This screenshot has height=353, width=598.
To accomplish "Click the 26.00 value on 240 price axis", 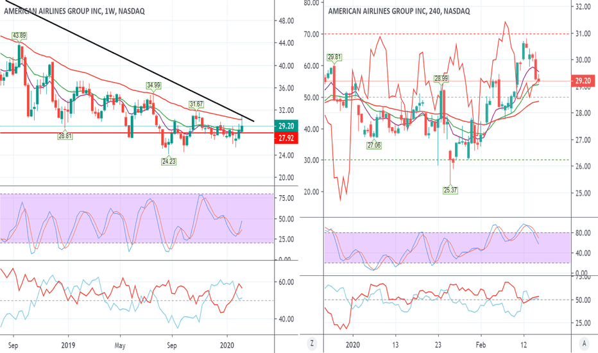I will 583,166.
